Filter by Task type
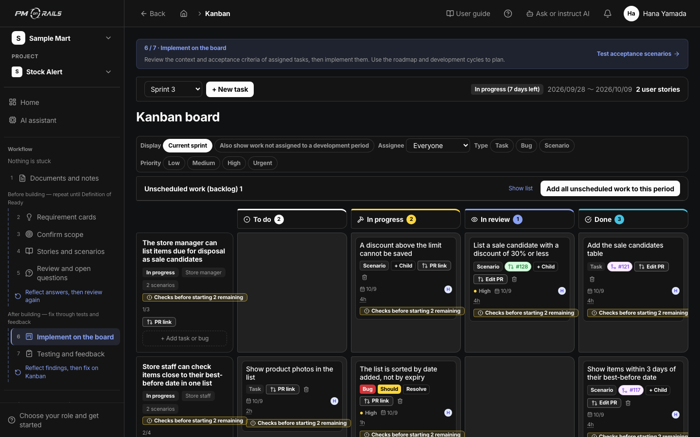 click(502, 146)
